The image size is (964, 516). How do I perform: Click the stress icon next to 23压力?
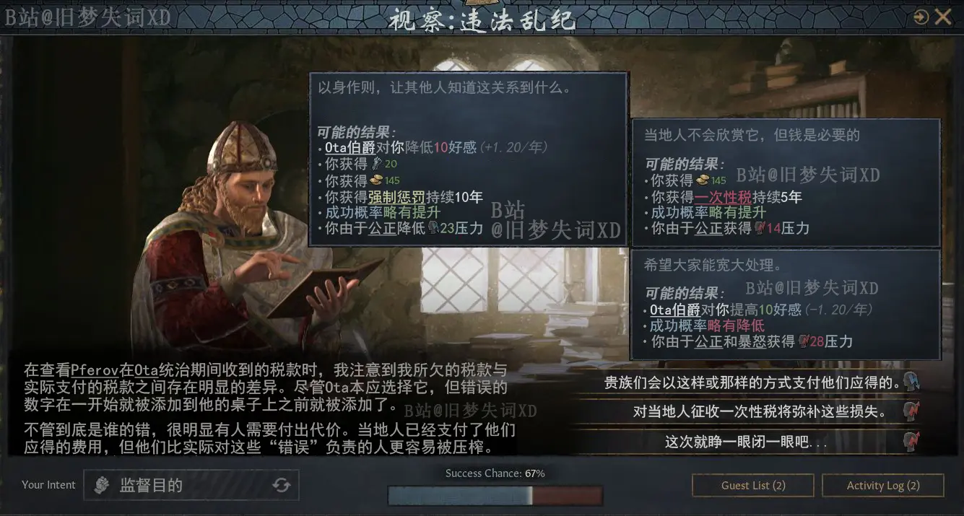[433, 228]
